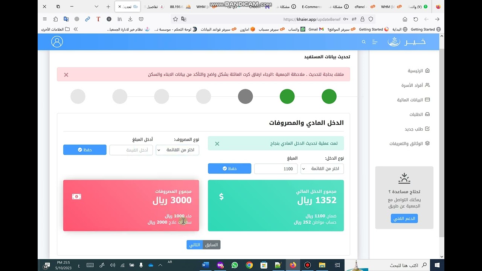482x271 pixels.
Task: Open أفراد الأسرة in the sidebar
Action: 415,85
